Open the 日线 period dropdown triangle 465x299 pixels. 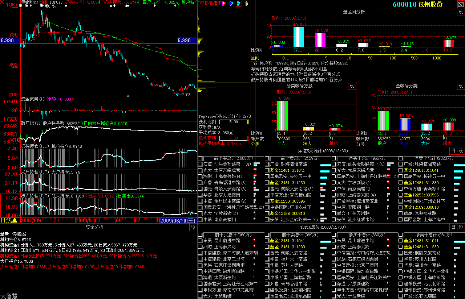coord(15,220)
